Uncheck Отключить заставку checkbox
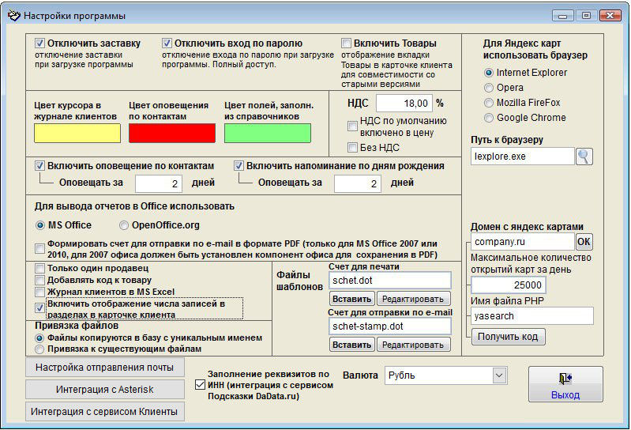The height and width of the screenshot is (430, 631). (x=39, y=43)
